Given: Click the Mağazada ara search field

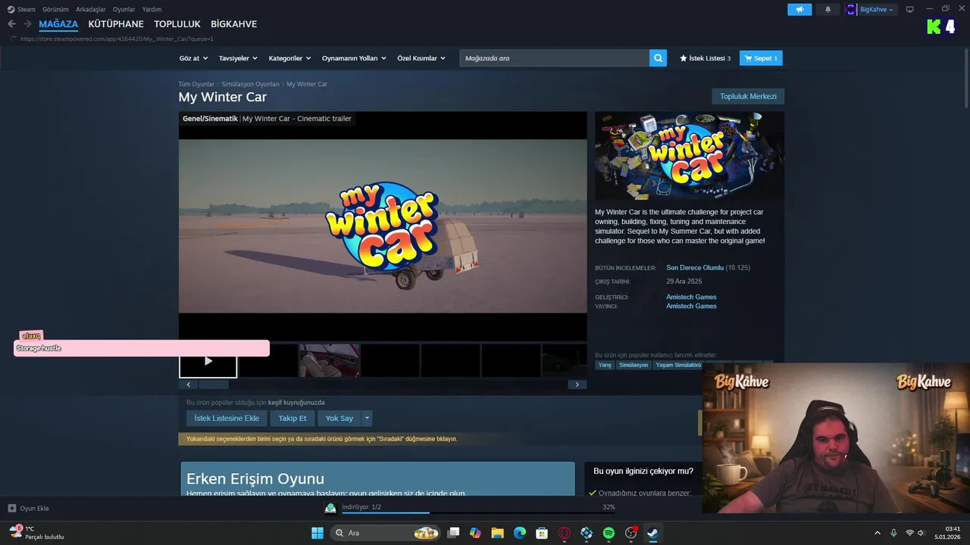Looking at the screenshot, I should pyautogui.click(x=555, y=58).
